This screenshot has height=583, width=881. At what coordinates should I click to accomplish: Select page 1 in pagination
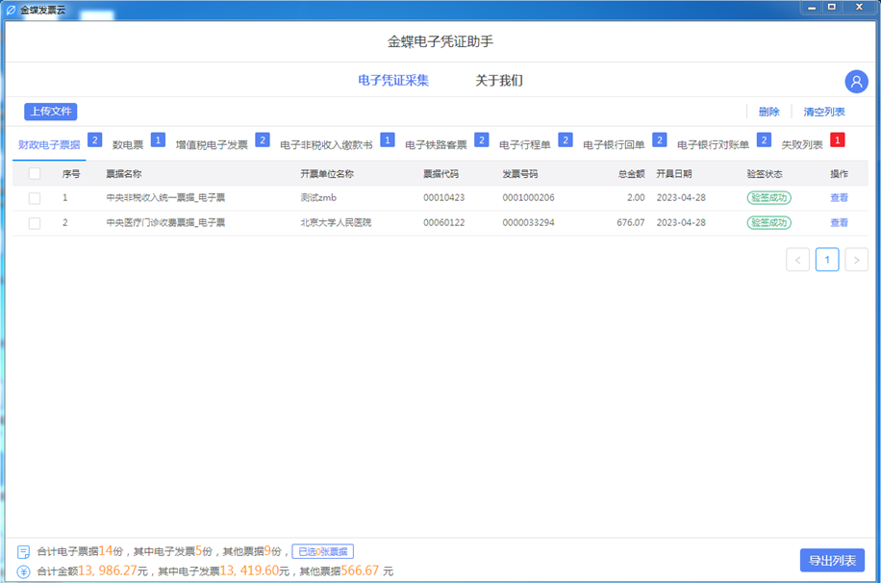(827, 260)
